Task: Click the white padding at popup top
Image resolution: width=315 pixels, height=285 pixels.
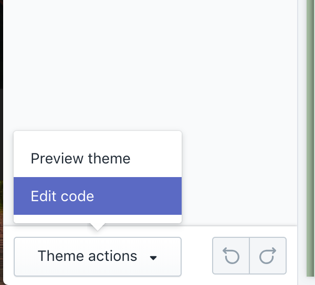Action: (98, 137)
